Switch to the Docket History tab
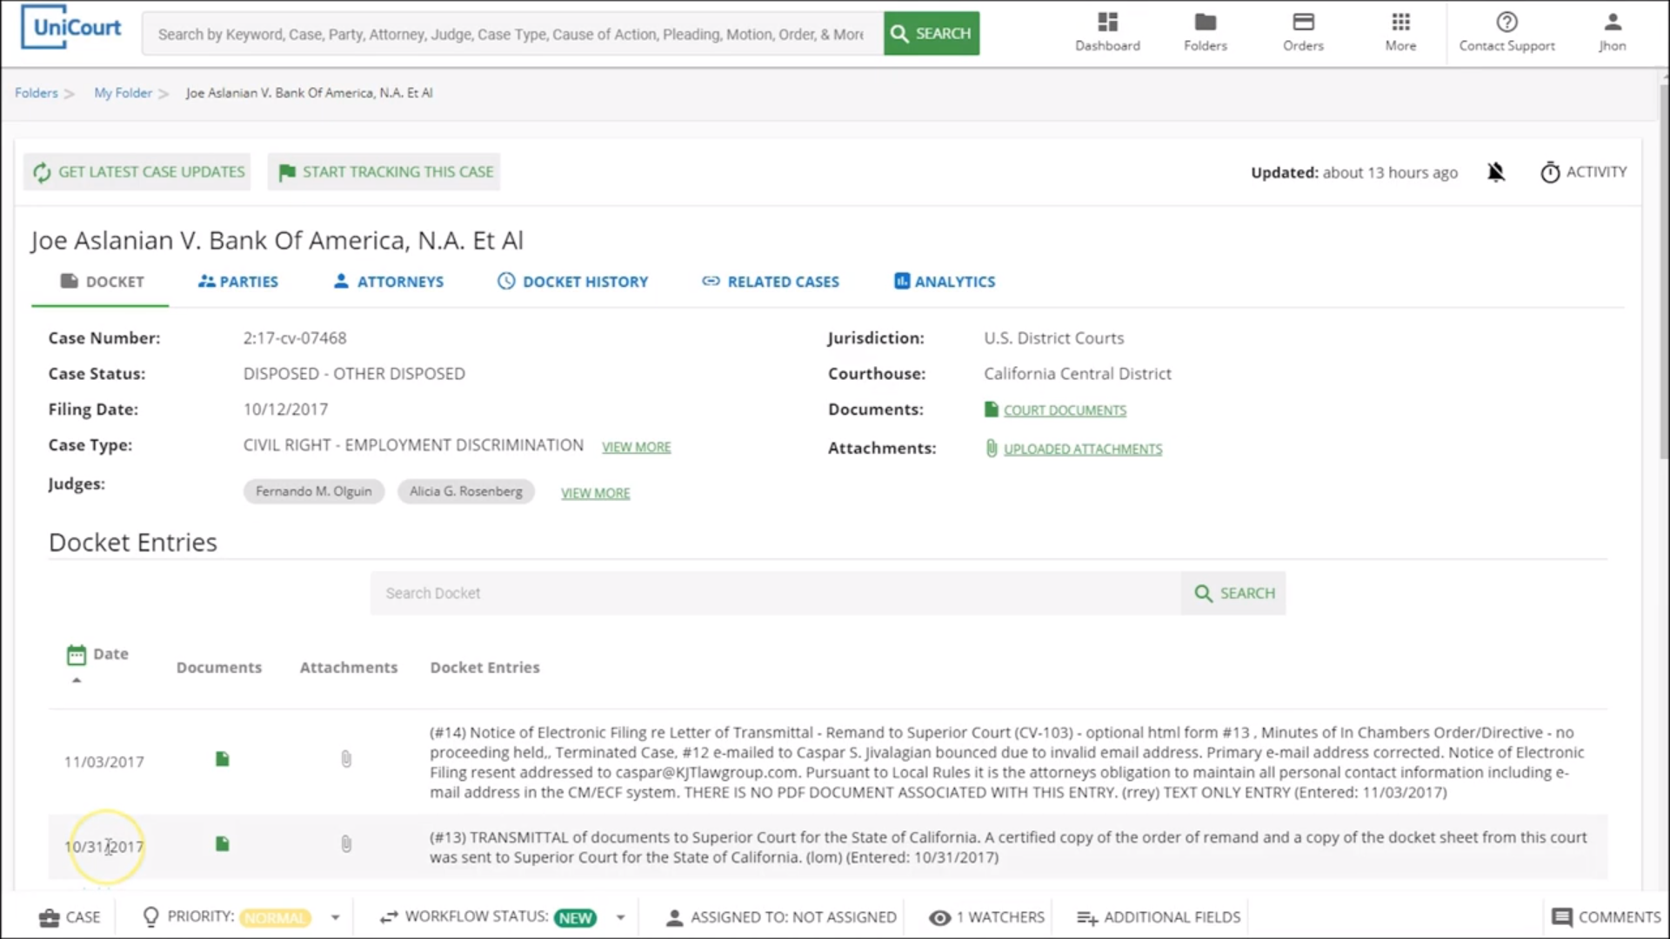The width and height of the screenshot is (1670, 939). point(572,282)
